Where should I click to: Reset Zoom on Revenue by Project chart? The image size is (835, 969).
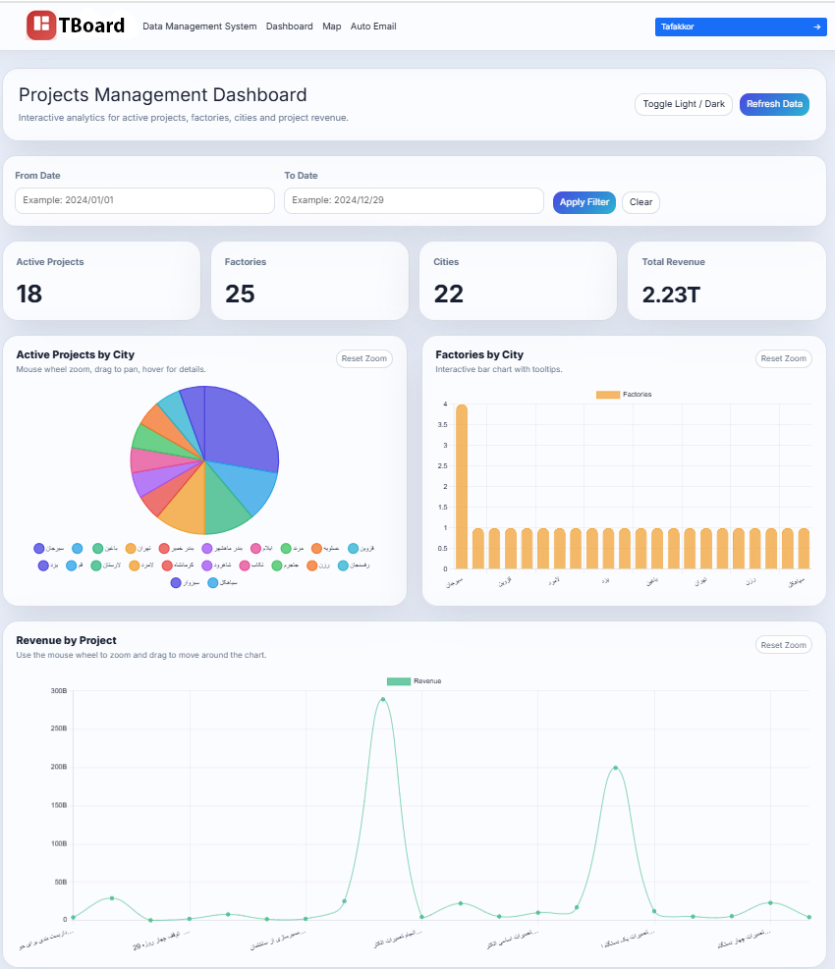click(784, 645)
